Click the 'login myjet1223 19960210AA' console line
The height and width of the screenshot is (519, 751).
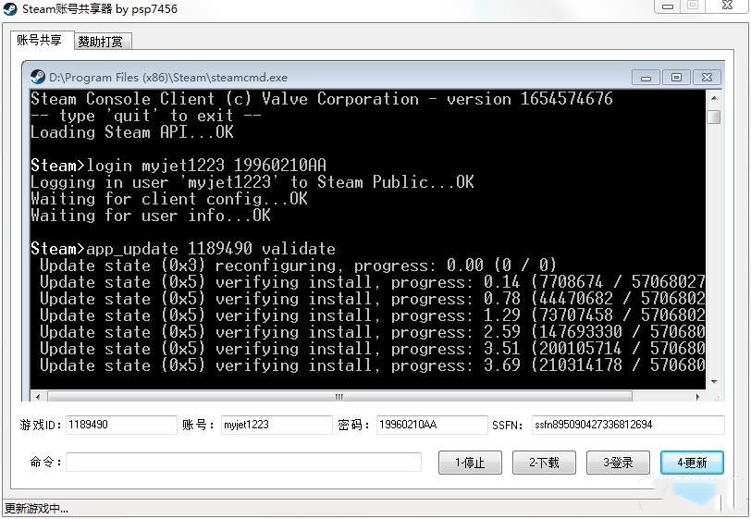pyautogui.click(x=179, y=166)
